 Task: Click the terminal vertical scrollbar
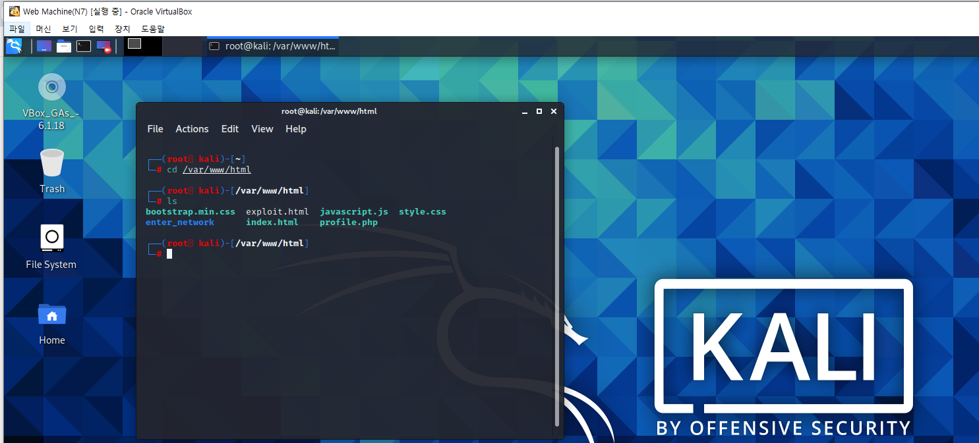point(557,286)
